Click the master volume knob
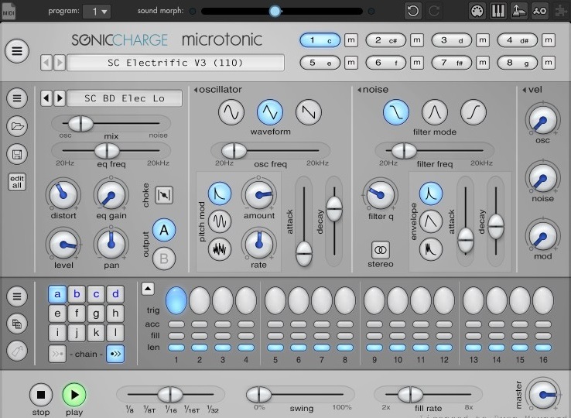Viewport: 571px width, 418px height. coord(542,395)
